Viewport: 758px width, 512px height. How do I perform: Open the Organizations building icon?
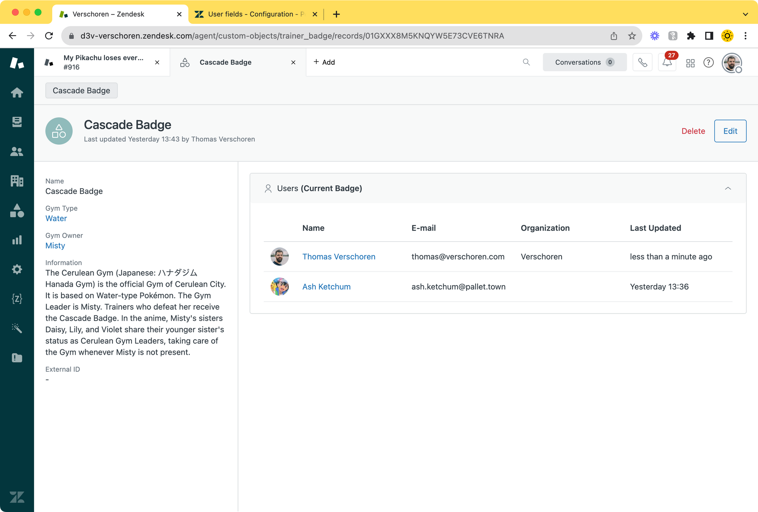point(17,181)
